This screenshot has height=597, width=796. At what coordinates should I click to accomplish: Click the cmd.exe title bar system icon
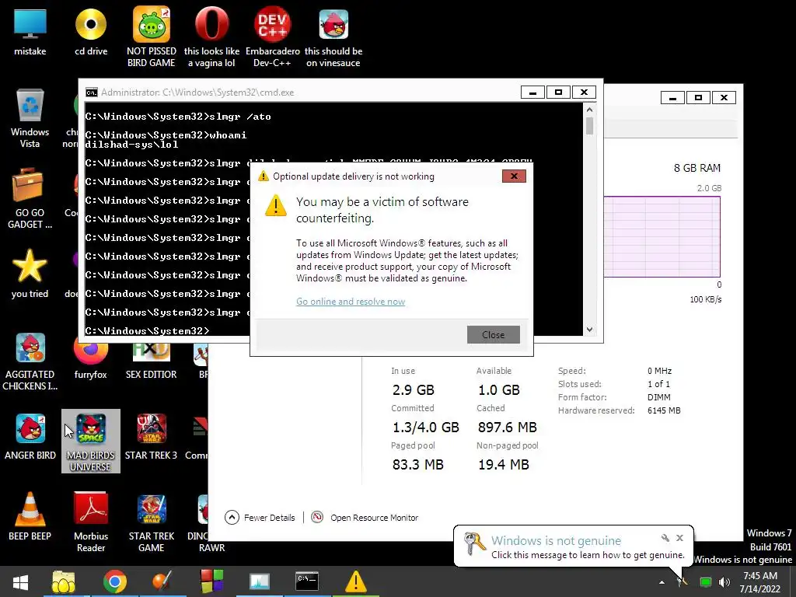92,93
